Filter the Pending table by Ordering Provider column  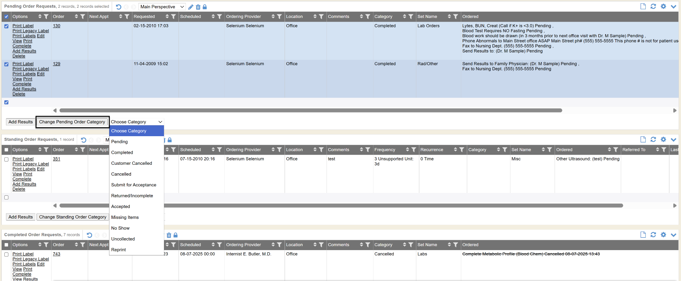[x=279, y=17]
